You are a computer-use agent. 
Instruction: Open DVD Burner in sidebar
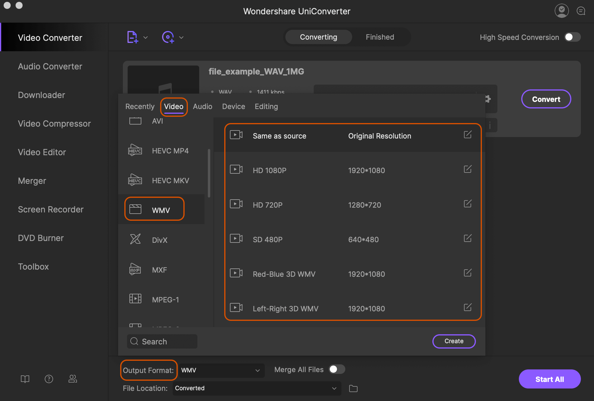pyautogui.click(x=41, y=238)
